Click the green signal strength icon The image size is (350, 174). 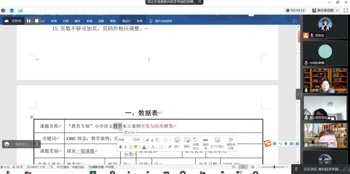tap(20, 11)
